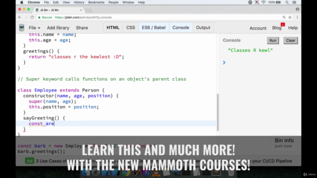
Task: Toggle the Output panel
Action: point(203,28)
